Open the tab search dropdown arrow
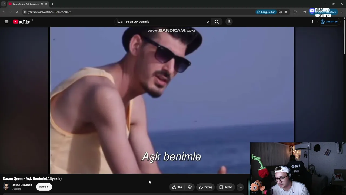The image size is (346, 195). click(4, 4)
